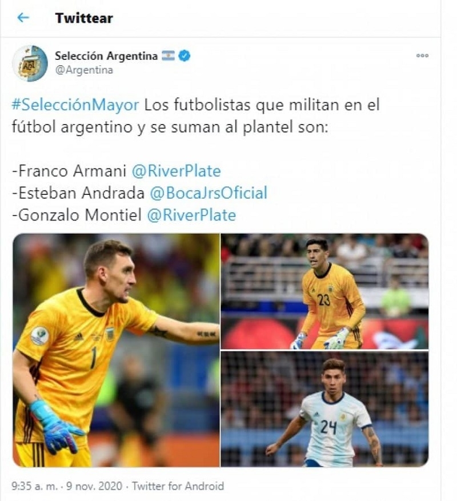Image resolution: width=457 pixels, height=501 pixels.
Task: Open the @BocaJrsOficial mention
Action: 209,193
